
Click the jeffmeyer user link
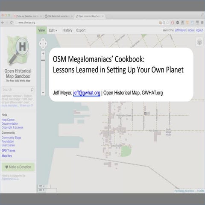coord(180,30)
